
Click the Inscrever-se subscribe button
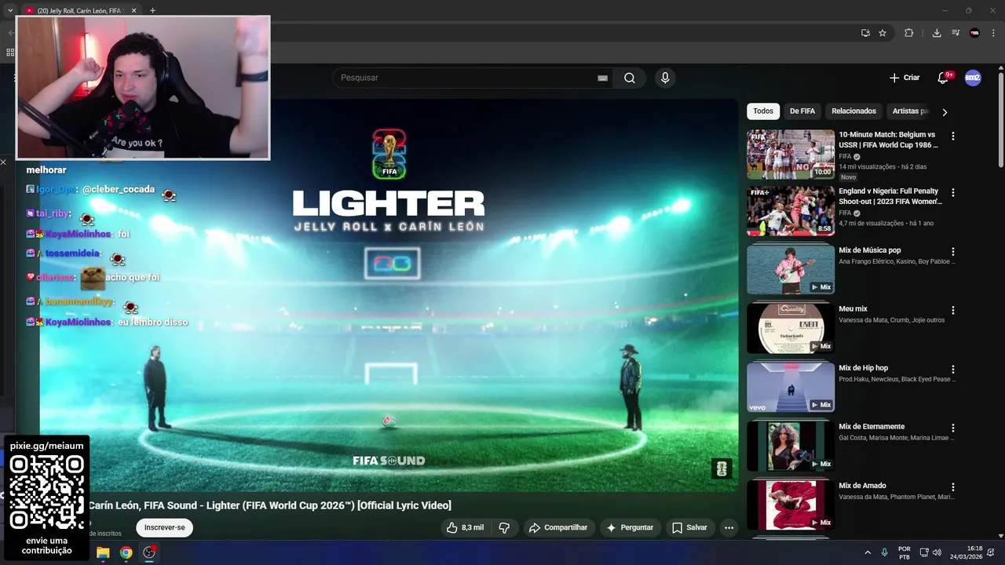(x=164, y=527)
